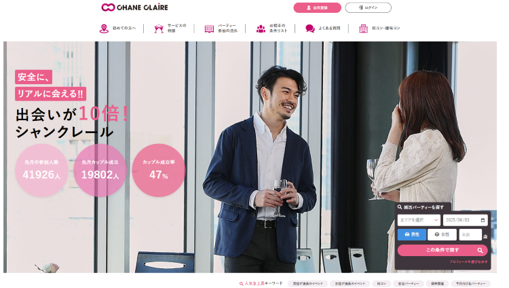Viewport: 509px width, 288px height.
Task: Select the 今日行けるパーティー keyword tag
Action: (471, 284)
